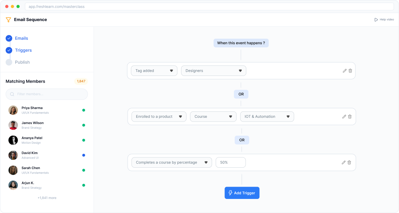The image size is (399, 213).
Task: Click the Add Trigger button
Action: point(242,193)
